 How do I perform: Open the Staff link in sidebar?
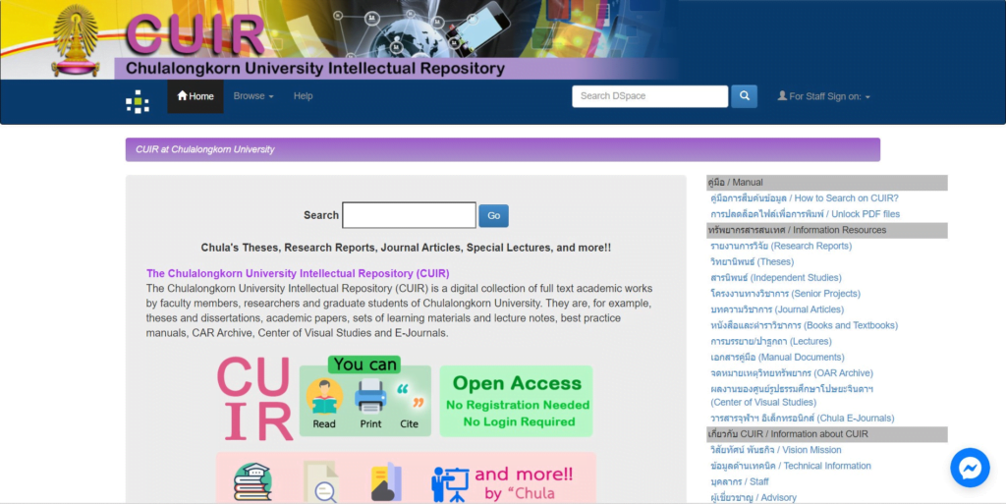click(739, 481)
